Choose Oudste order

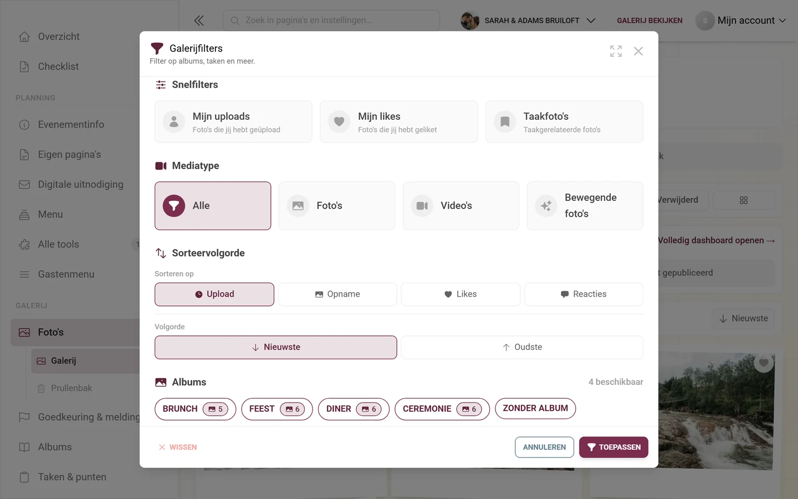point(522,347)
